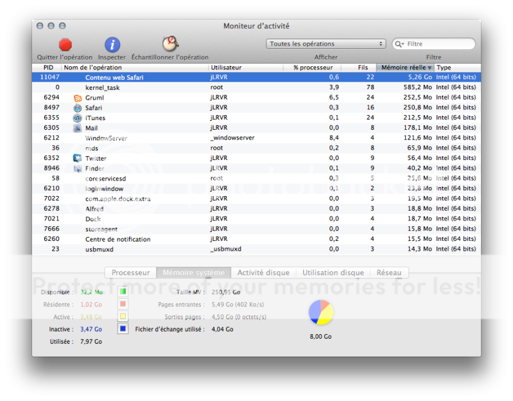This screenshot has width=513, height=401.
Task: Select the kernel_task process row
Action: pyautogui.click(x=257, y=87)
